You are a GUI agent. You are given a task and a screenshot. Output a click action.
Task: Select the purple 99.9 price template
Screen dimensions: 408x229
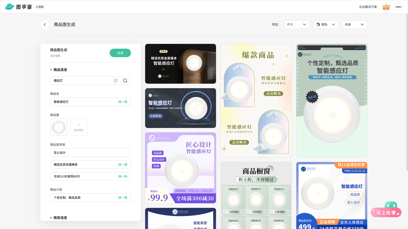point(180,168)
